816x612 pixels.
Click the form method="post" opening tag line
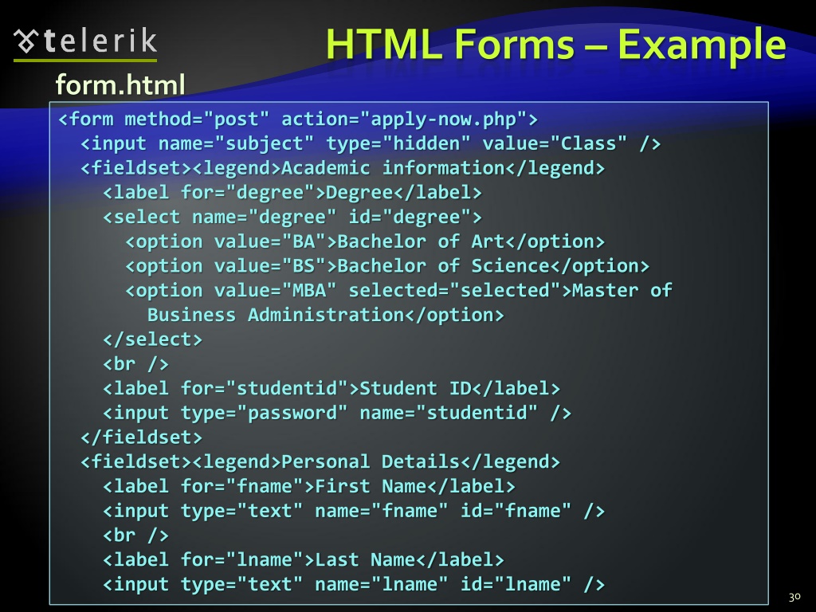tap(298, 120)
